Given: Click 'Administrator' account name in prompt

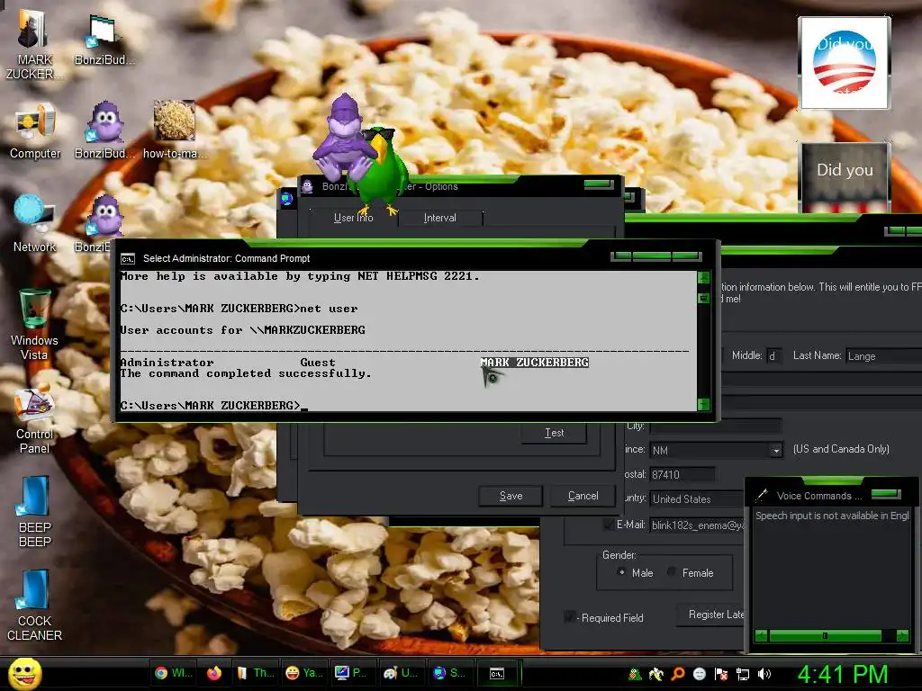Looking at the screenshot, I should pos(167,363).
